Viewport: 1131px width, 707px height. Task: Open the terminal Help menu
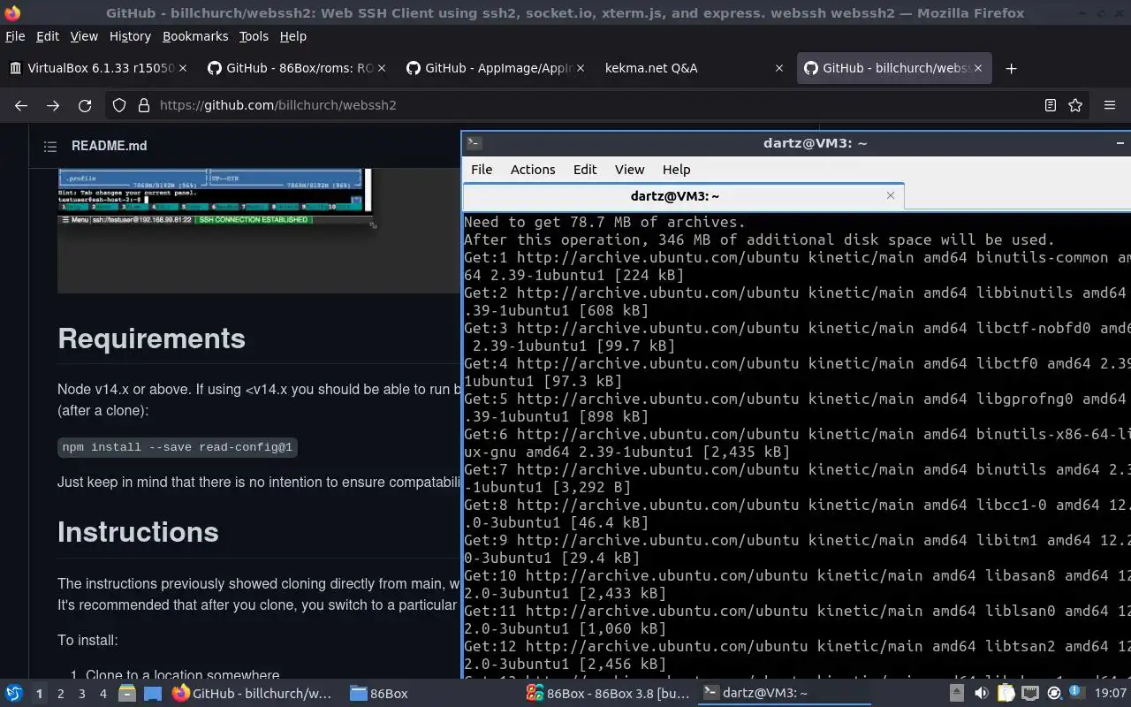(677, 170)
